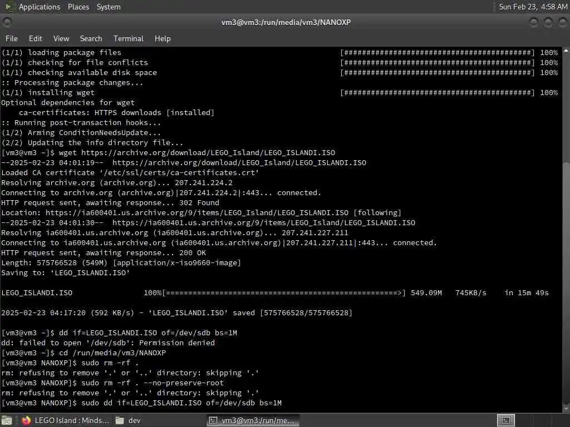Click the title bar text vm3@vm3:/run/media/vm3/NANOXP
The width and height of the screenshot is (570, 427).
[286, 22]
